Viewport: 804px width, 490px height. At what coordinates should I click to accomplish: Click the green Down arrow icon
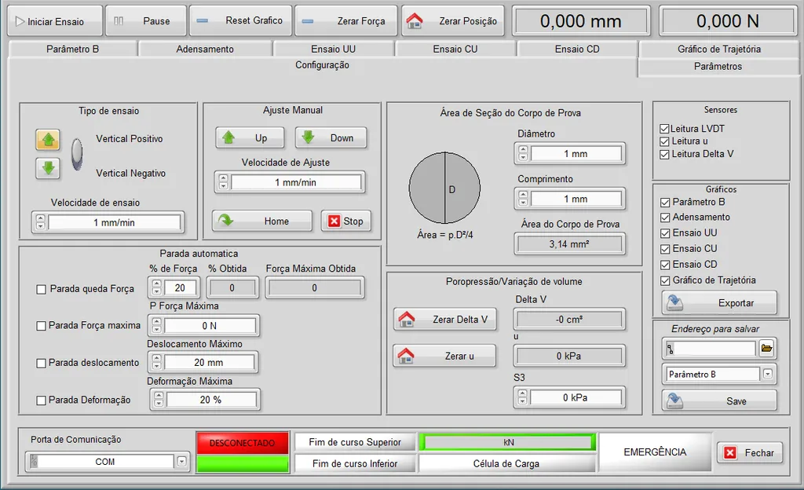tap(308, 137)
